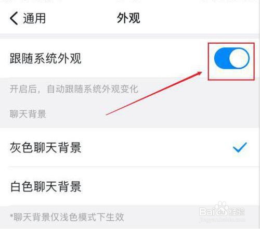The width and height of the screenshot is (260, 229).
Task: Toggle off the 跟随系统外观 switch
Action: point(231,58)
